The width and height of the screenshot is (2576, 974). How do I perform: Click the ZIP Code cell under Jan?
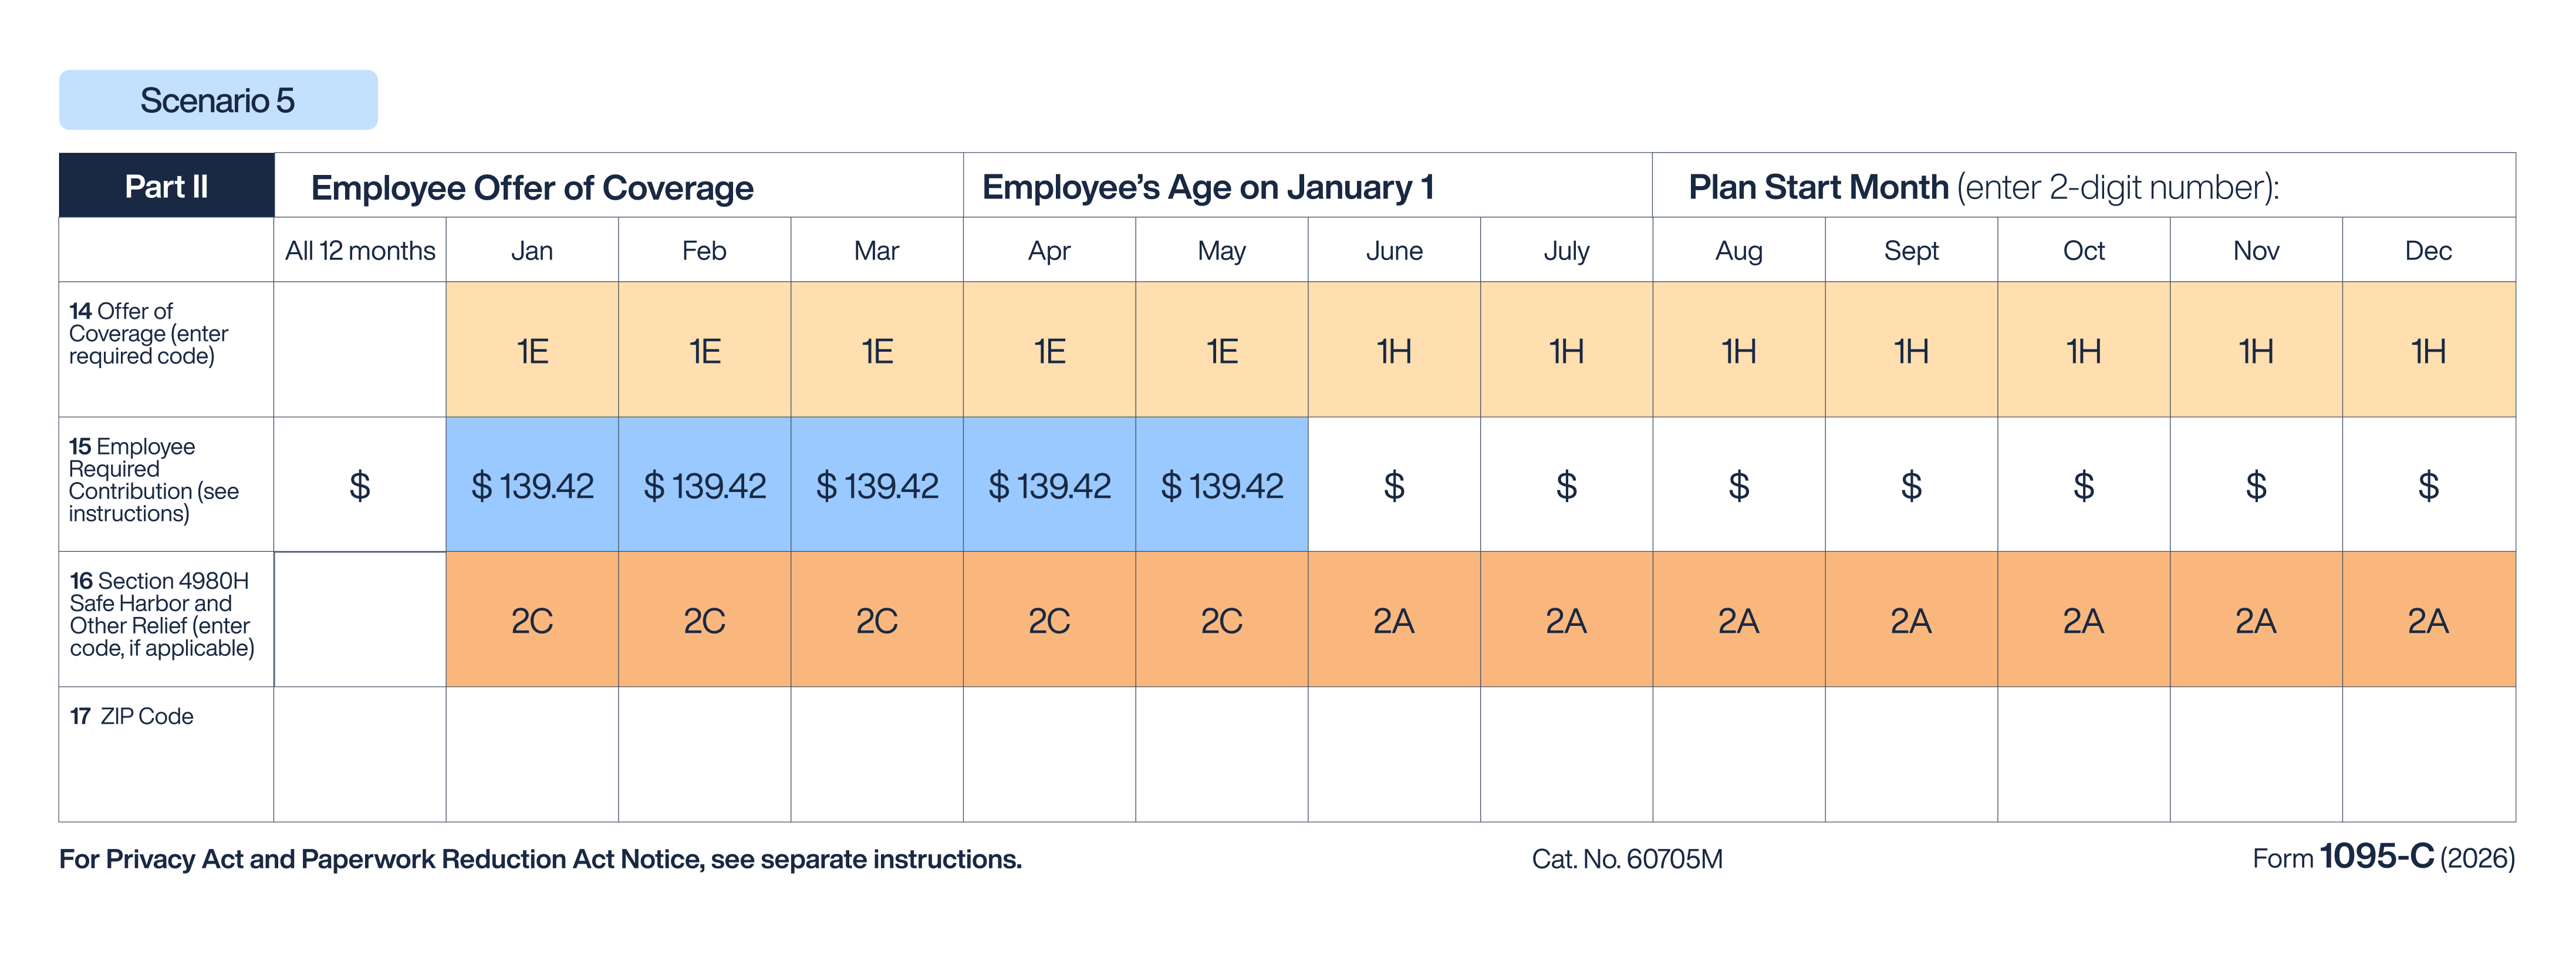pos(532,754)
